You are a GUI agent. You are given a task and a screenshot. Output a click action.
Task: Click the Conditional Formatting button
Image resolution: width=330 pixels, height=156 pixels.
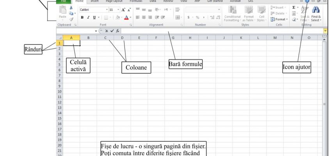point(232,14)
